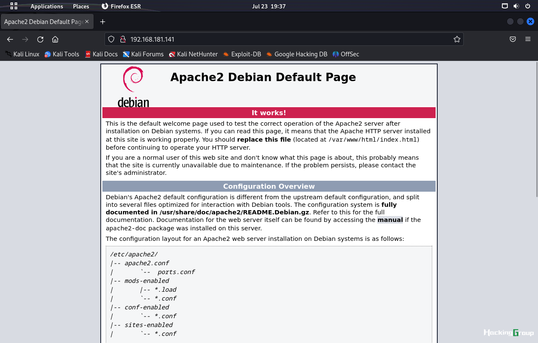
Task: Open the Firefox hamburger menu
Action: (x=528, y=39)
